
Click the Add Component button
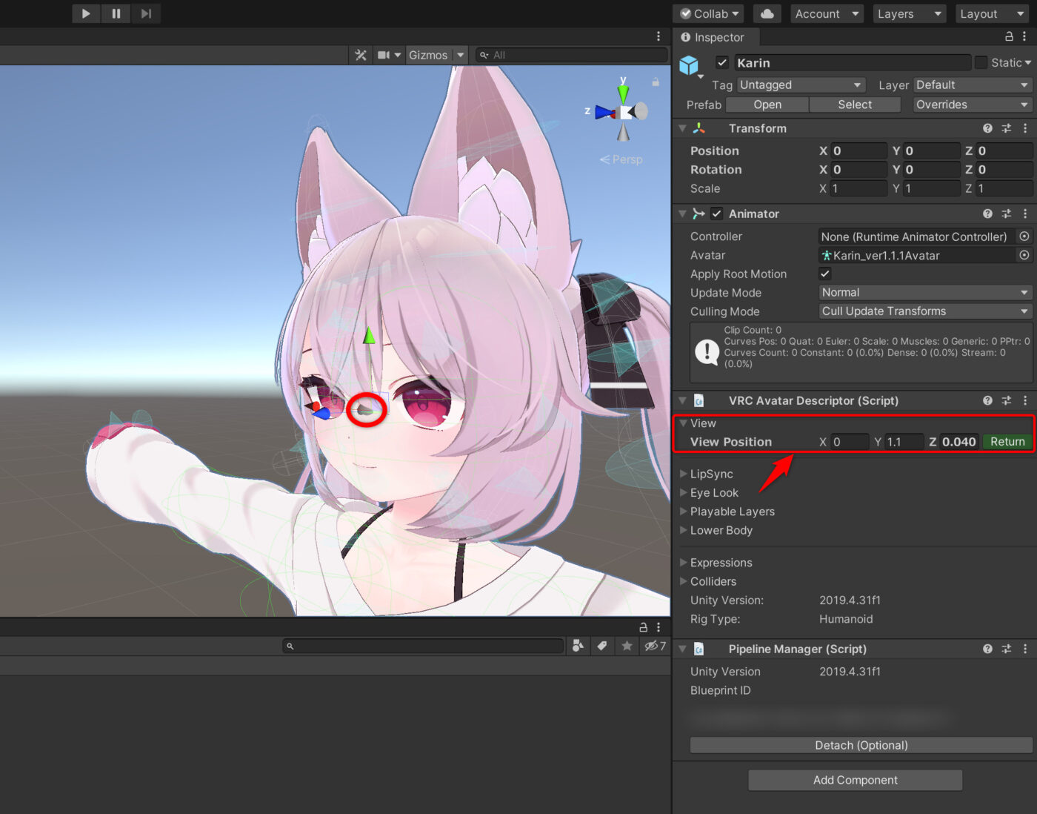[x=855, y=780]
